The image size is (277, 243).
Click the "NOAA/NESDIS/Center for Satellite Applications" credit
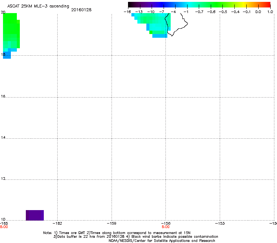coord(162,241)
